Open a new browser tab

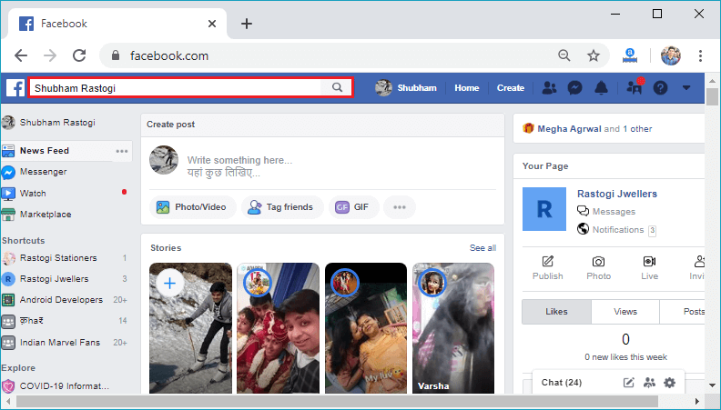247,24
